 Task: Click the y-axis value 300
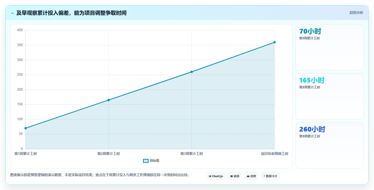point(20,60)
